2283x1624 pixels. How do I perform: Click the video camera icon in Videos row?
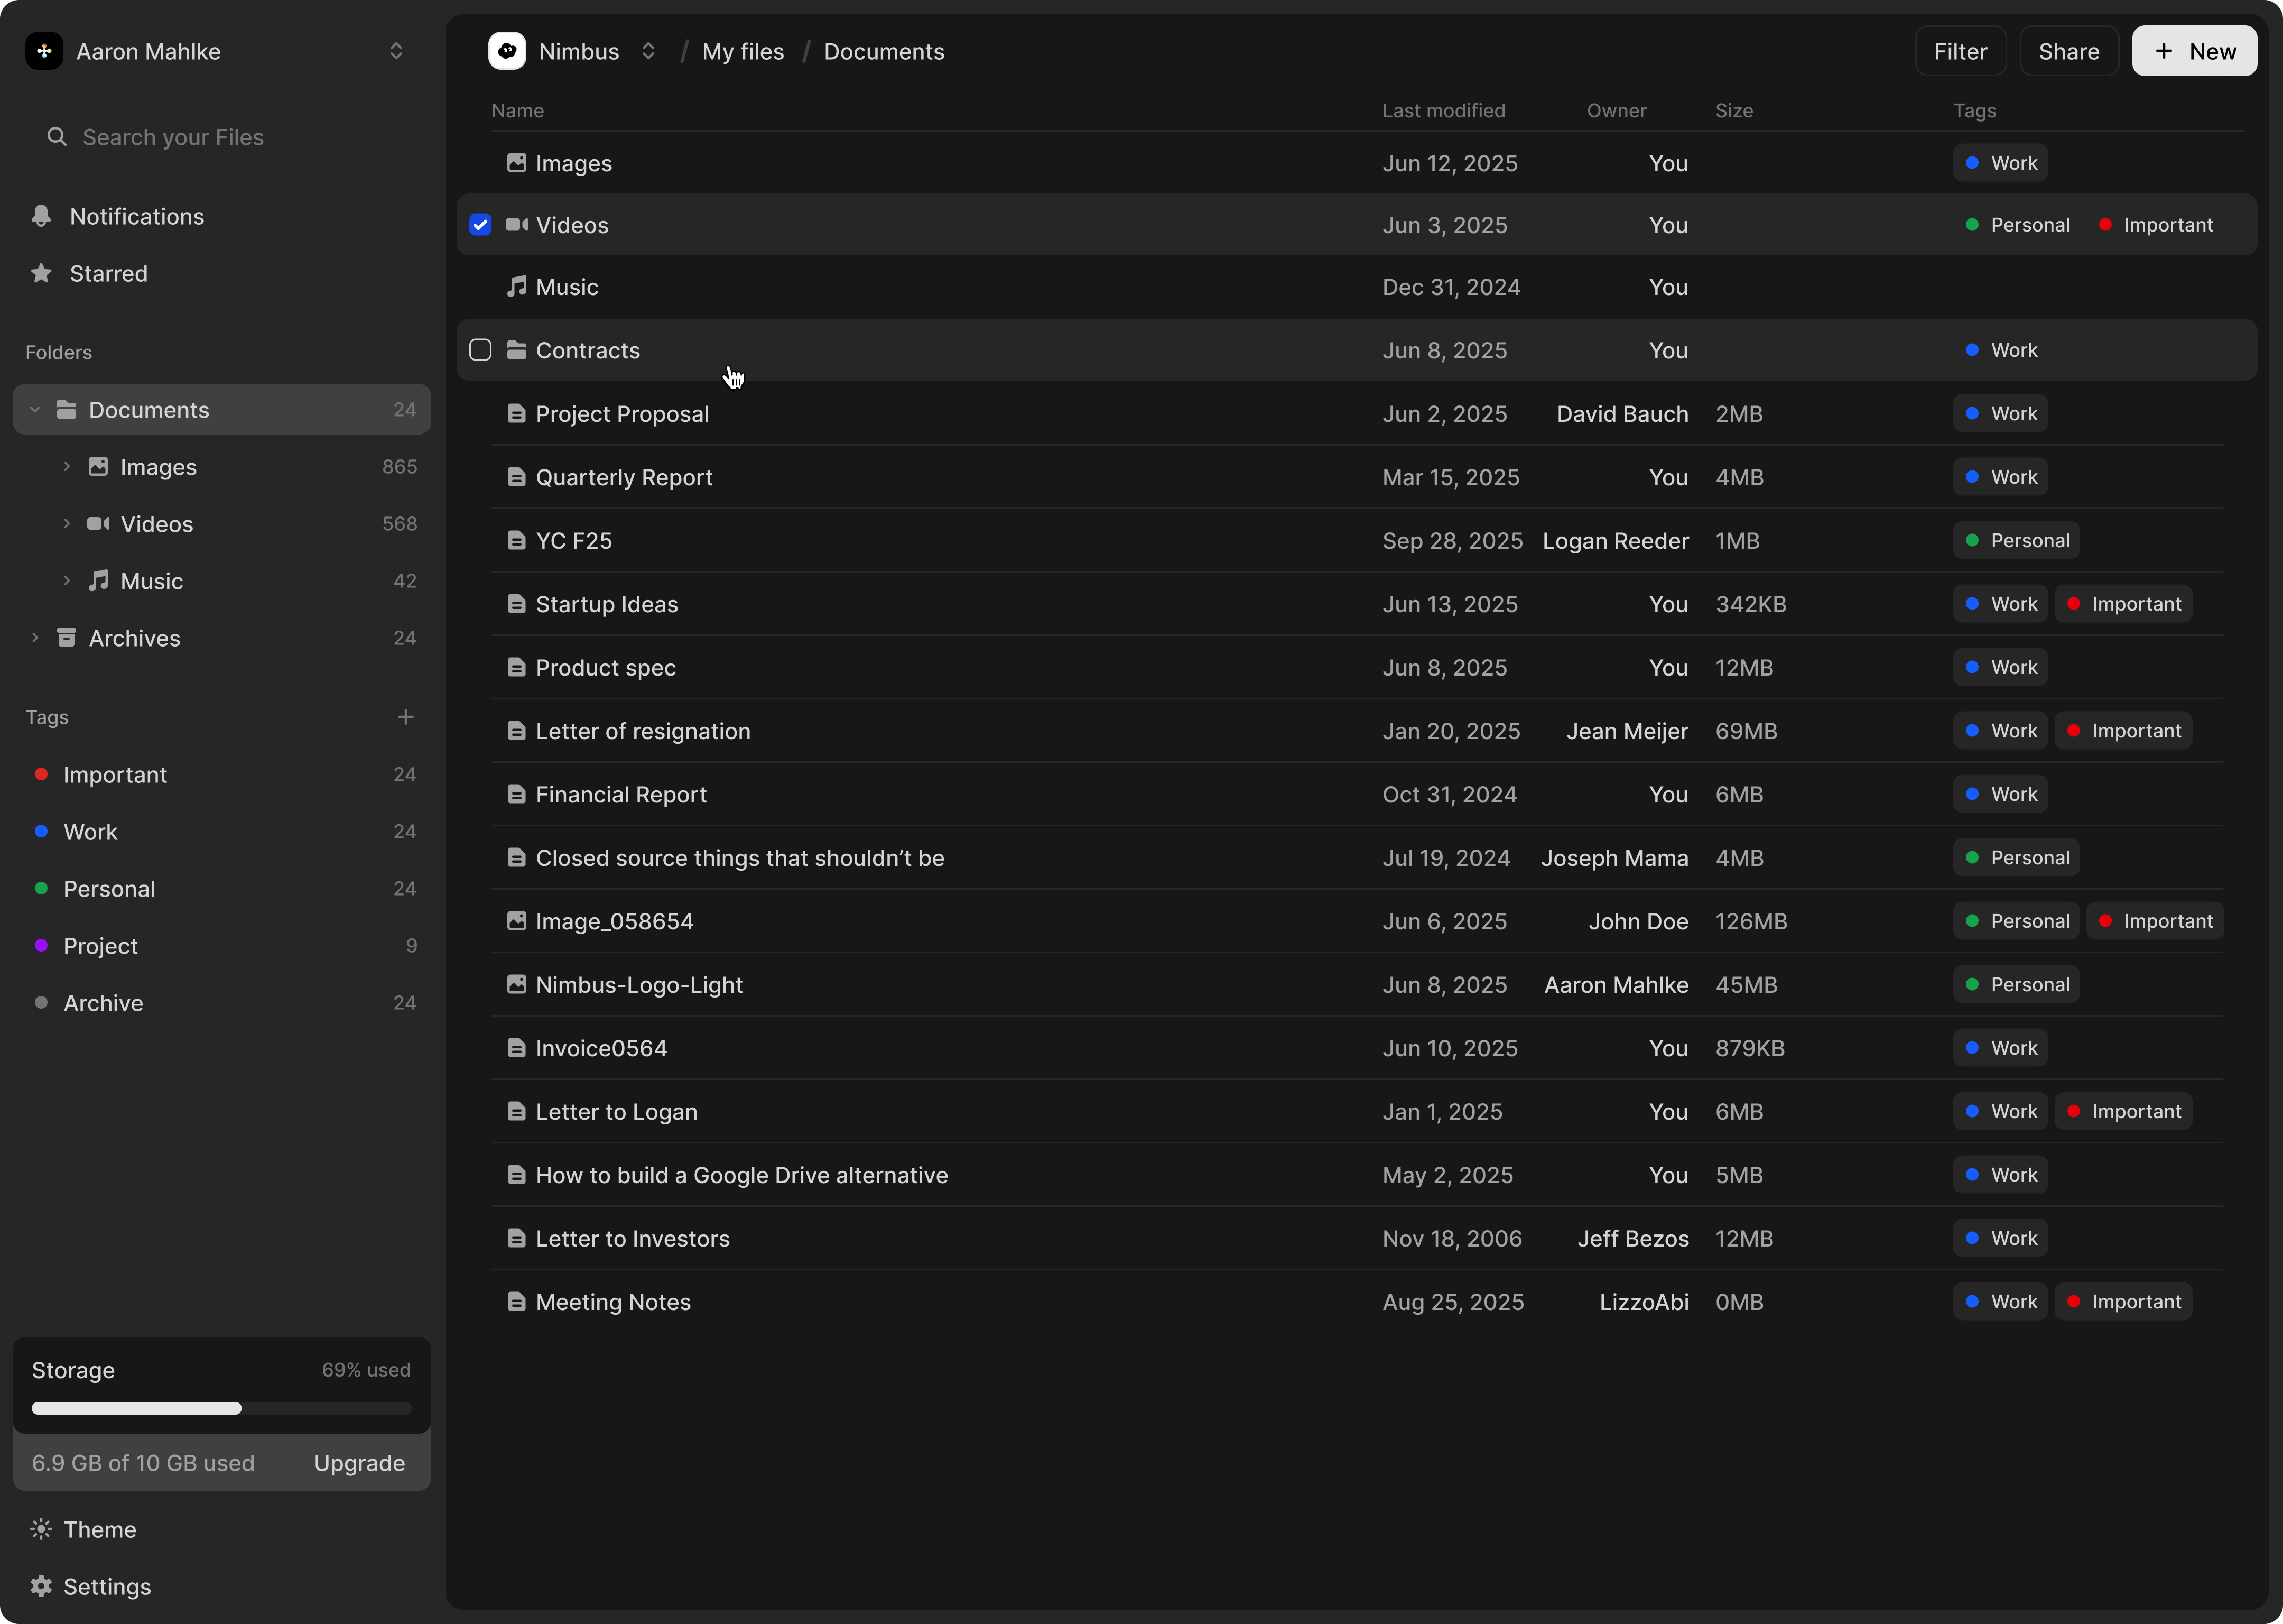[517, 225]
